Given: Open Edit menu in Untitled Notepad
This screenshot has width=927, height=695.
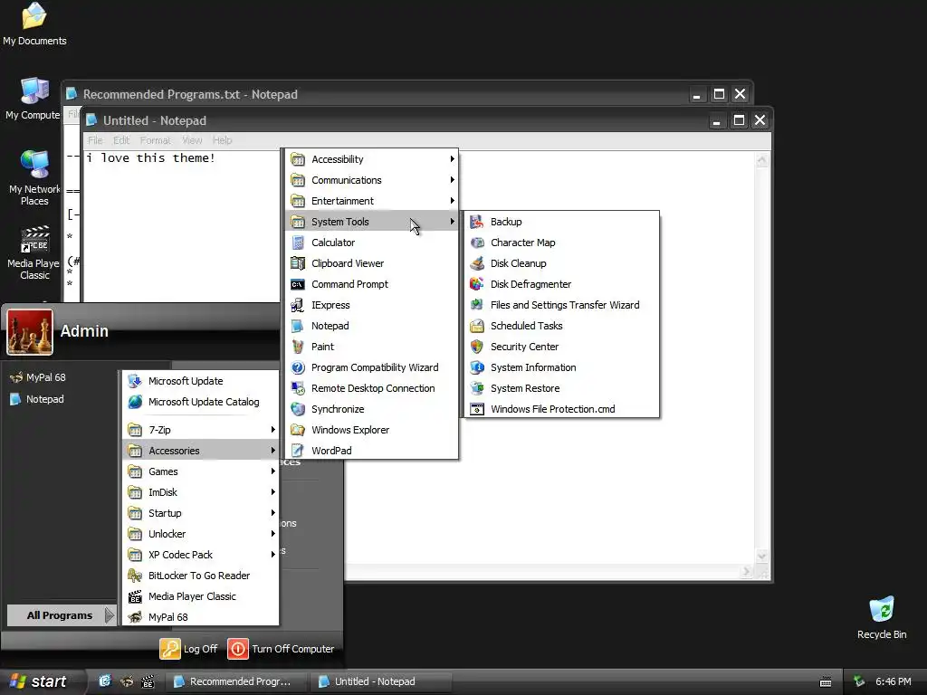Looking at the screenshot, I should coord(121,140).
